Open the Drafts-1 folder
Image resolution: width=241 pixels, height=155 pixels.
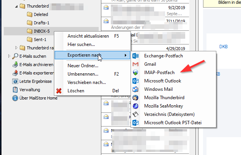pyautogui.click(x=41, y=23)
